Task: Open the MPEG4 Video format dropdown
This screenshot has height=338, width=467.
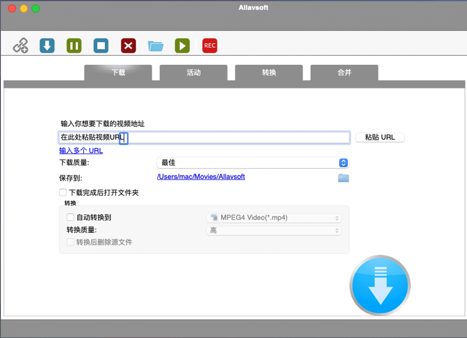Action: coord(274,218)
